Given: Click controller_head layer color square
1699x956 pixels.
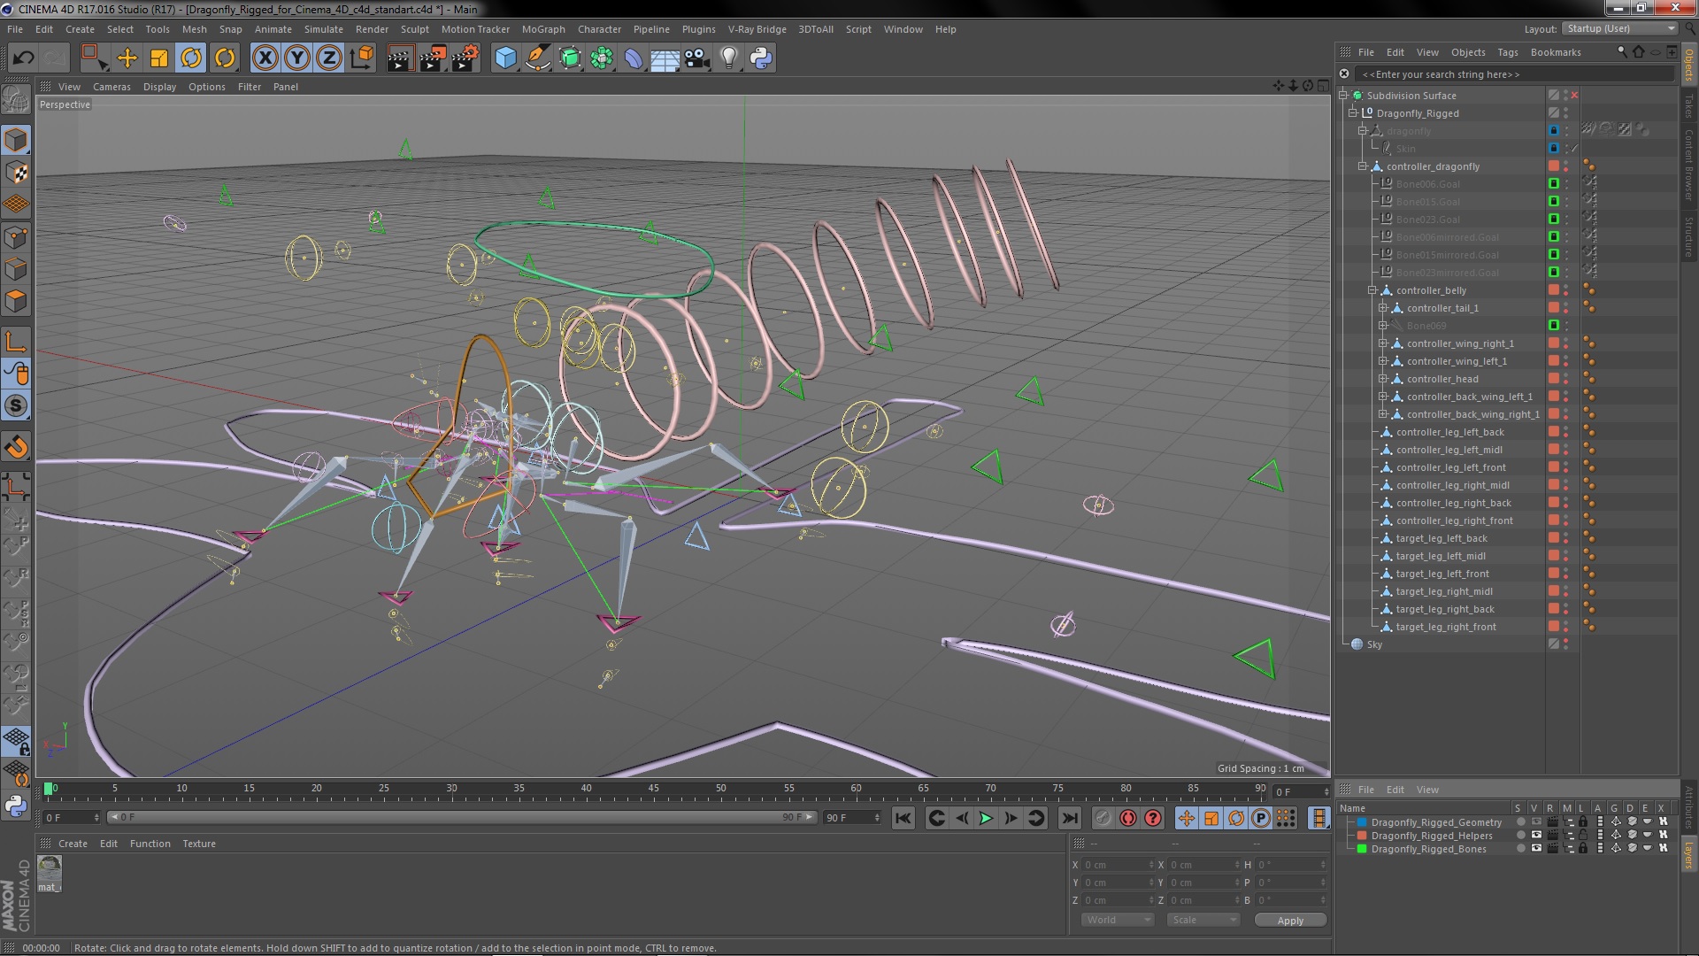Looking at the screenshot, I should click(x=1553, y=379).
